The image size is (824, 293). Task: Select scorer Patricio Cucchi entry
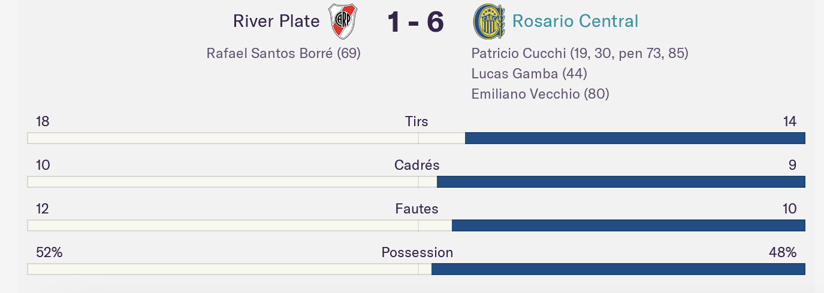[580, 53]
